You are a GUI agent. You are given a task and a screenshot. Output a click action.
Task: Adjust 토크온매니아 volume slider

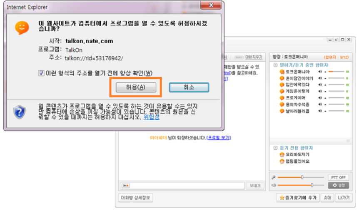click(337, 72)
